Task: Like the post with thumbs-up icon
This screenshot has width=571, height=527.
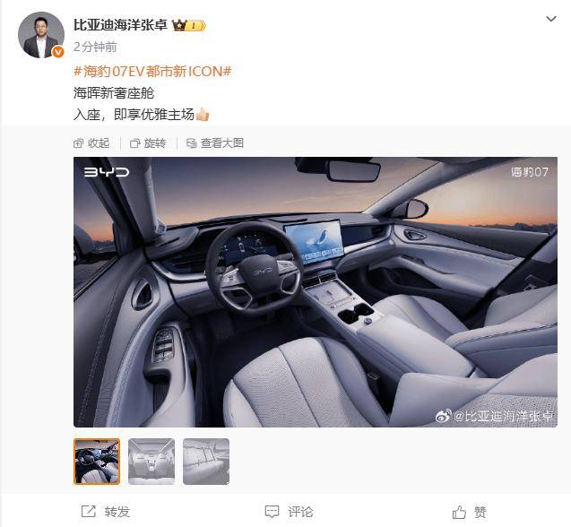Action: pyautogui.click(x=459, y=512)
